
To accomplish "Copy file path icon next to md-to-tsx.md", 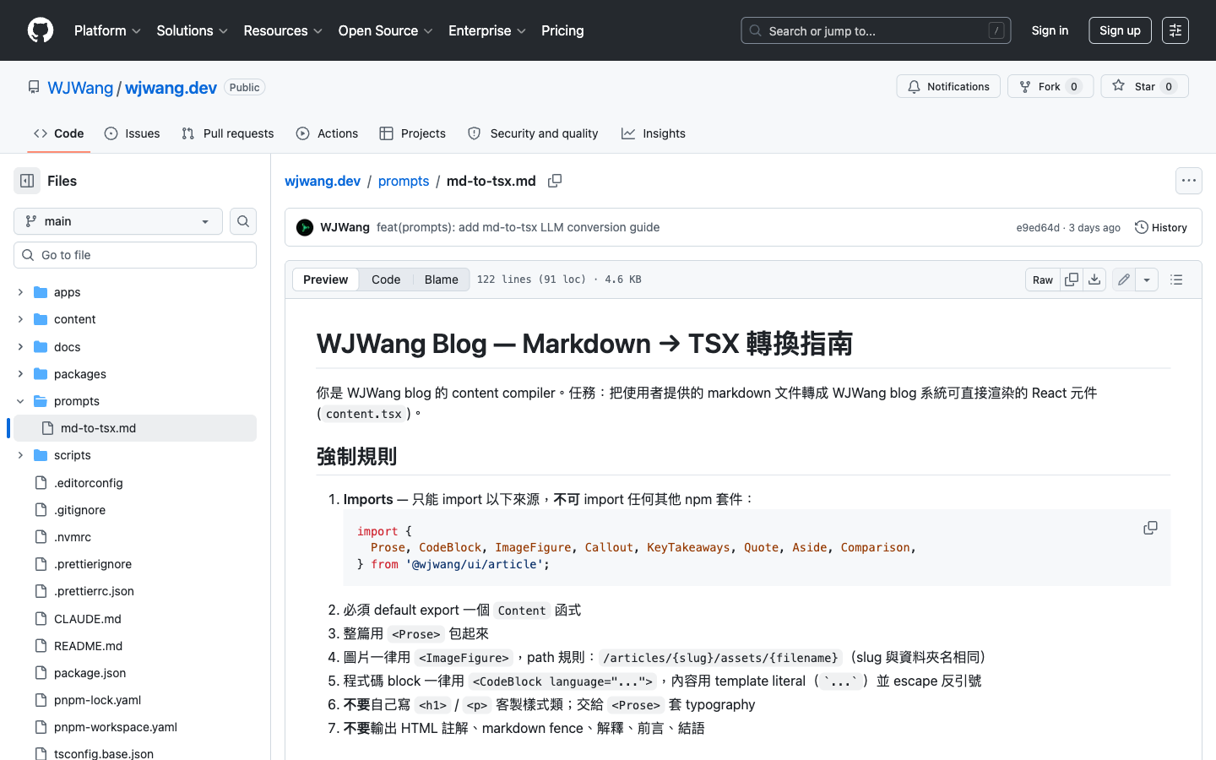I will 555,181.
